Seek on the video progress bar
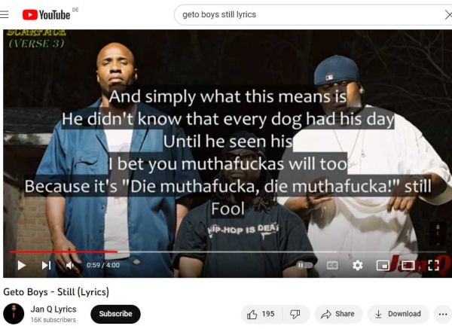452x329 pixels. (228, 251)
